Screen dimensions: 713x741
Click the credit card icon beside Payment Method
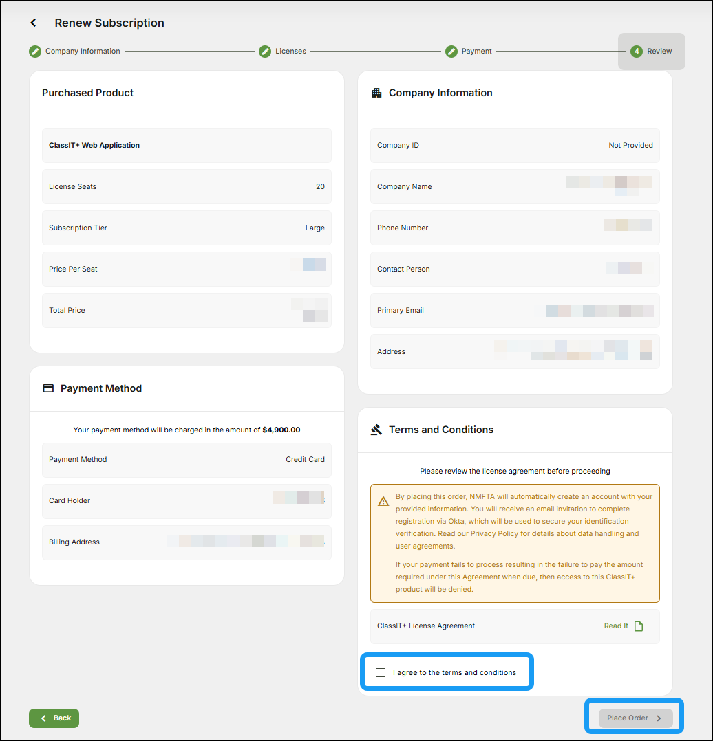[x=48, y=388]
